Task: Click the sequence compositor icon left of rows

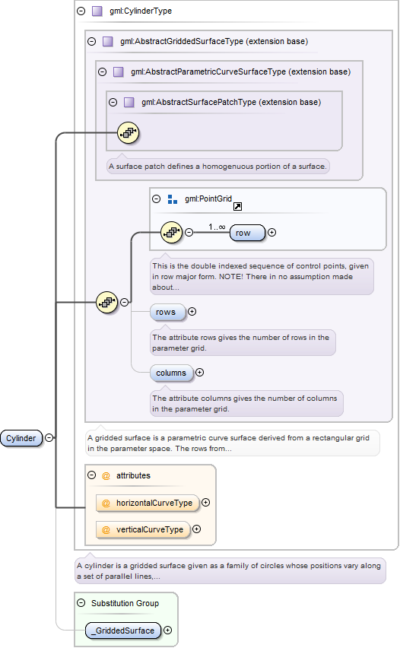Action: pos(106,303)
